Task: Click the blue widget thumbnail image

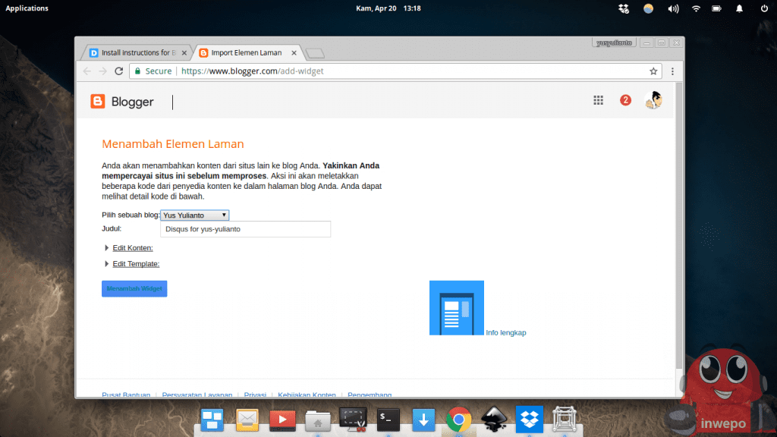Action: point(456,308)
